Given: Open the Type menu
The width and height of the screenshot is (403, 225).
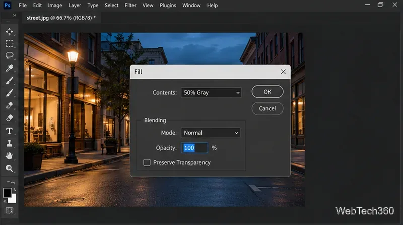Looking at the screenshot, I should tap(93, 5).
